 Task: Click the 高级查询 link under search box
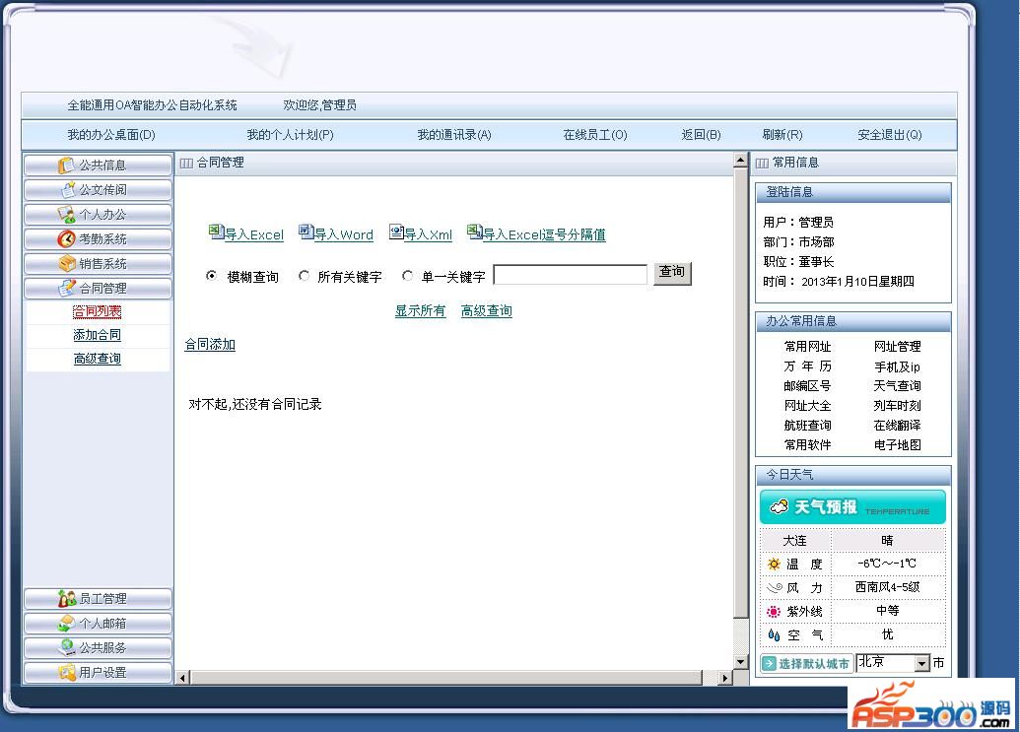pyautogui.click(x=487, y=311)
